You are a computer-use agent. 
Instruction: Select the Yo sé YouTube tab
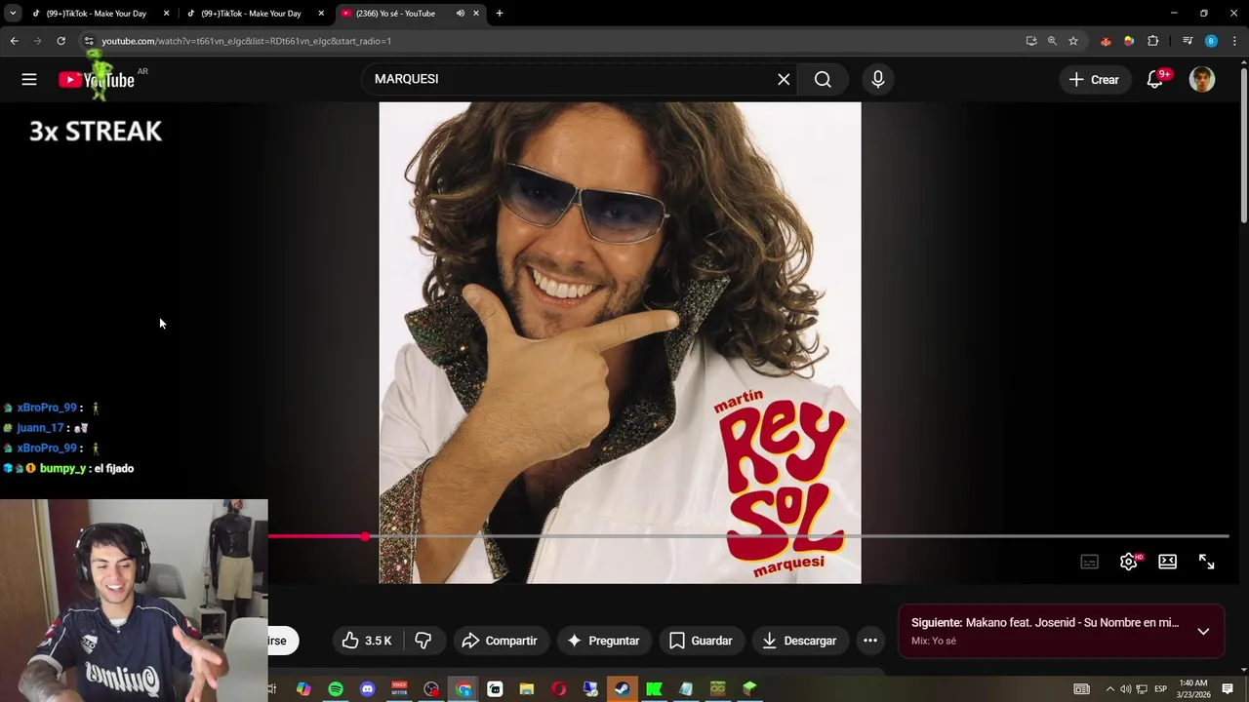(395, 14)
